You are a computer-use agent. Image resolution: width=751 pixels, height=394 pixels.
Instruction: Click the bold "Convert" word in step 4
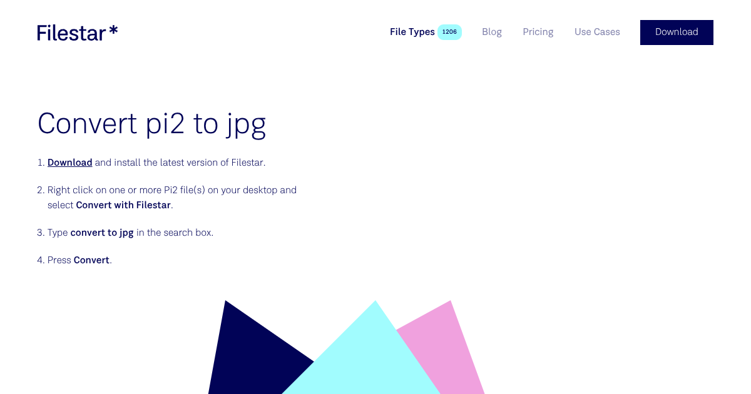91,260
